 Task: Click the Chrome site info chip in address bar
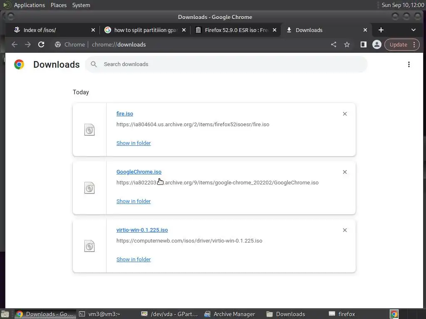coord(70,44)
